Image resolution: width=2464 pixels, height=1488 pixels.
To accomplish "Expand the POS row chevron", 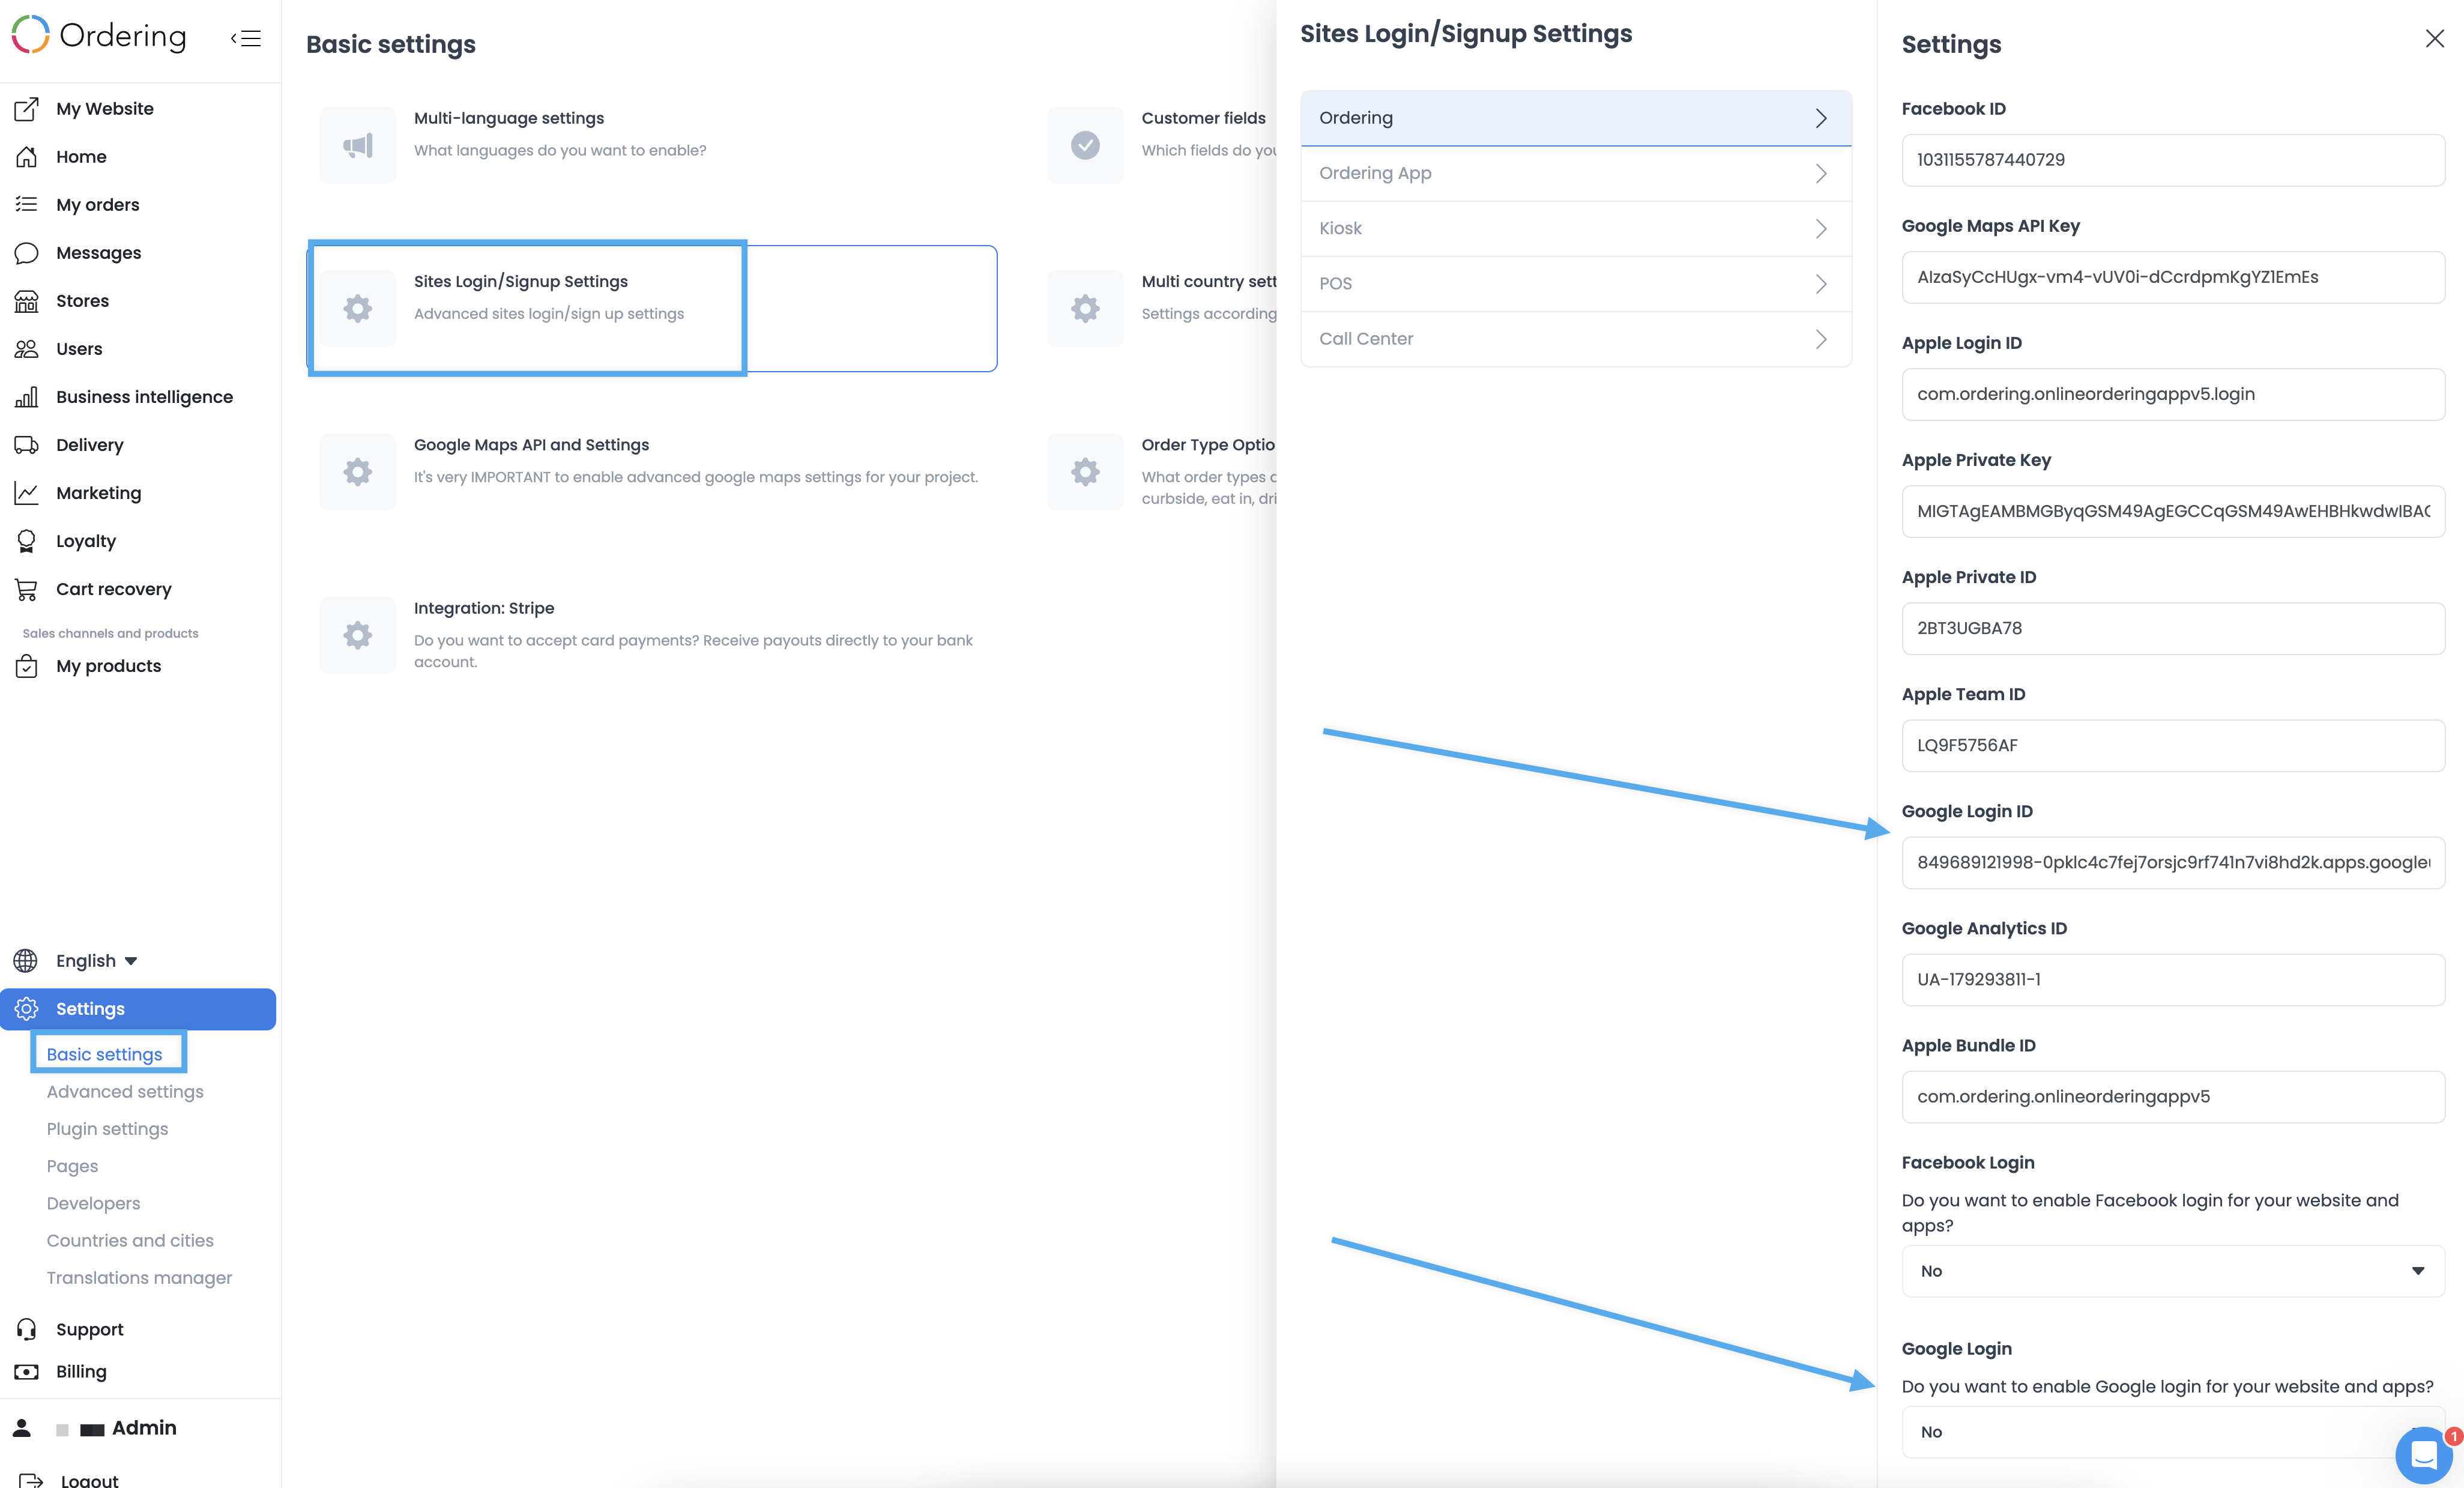I will (1821, 284).
